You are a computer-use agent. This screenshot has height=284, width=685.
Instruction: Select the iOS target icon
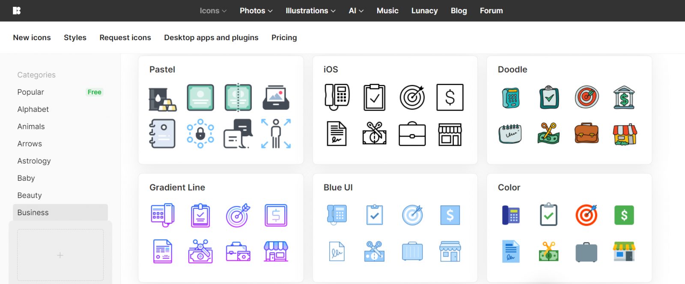click(x=412, y=97)
